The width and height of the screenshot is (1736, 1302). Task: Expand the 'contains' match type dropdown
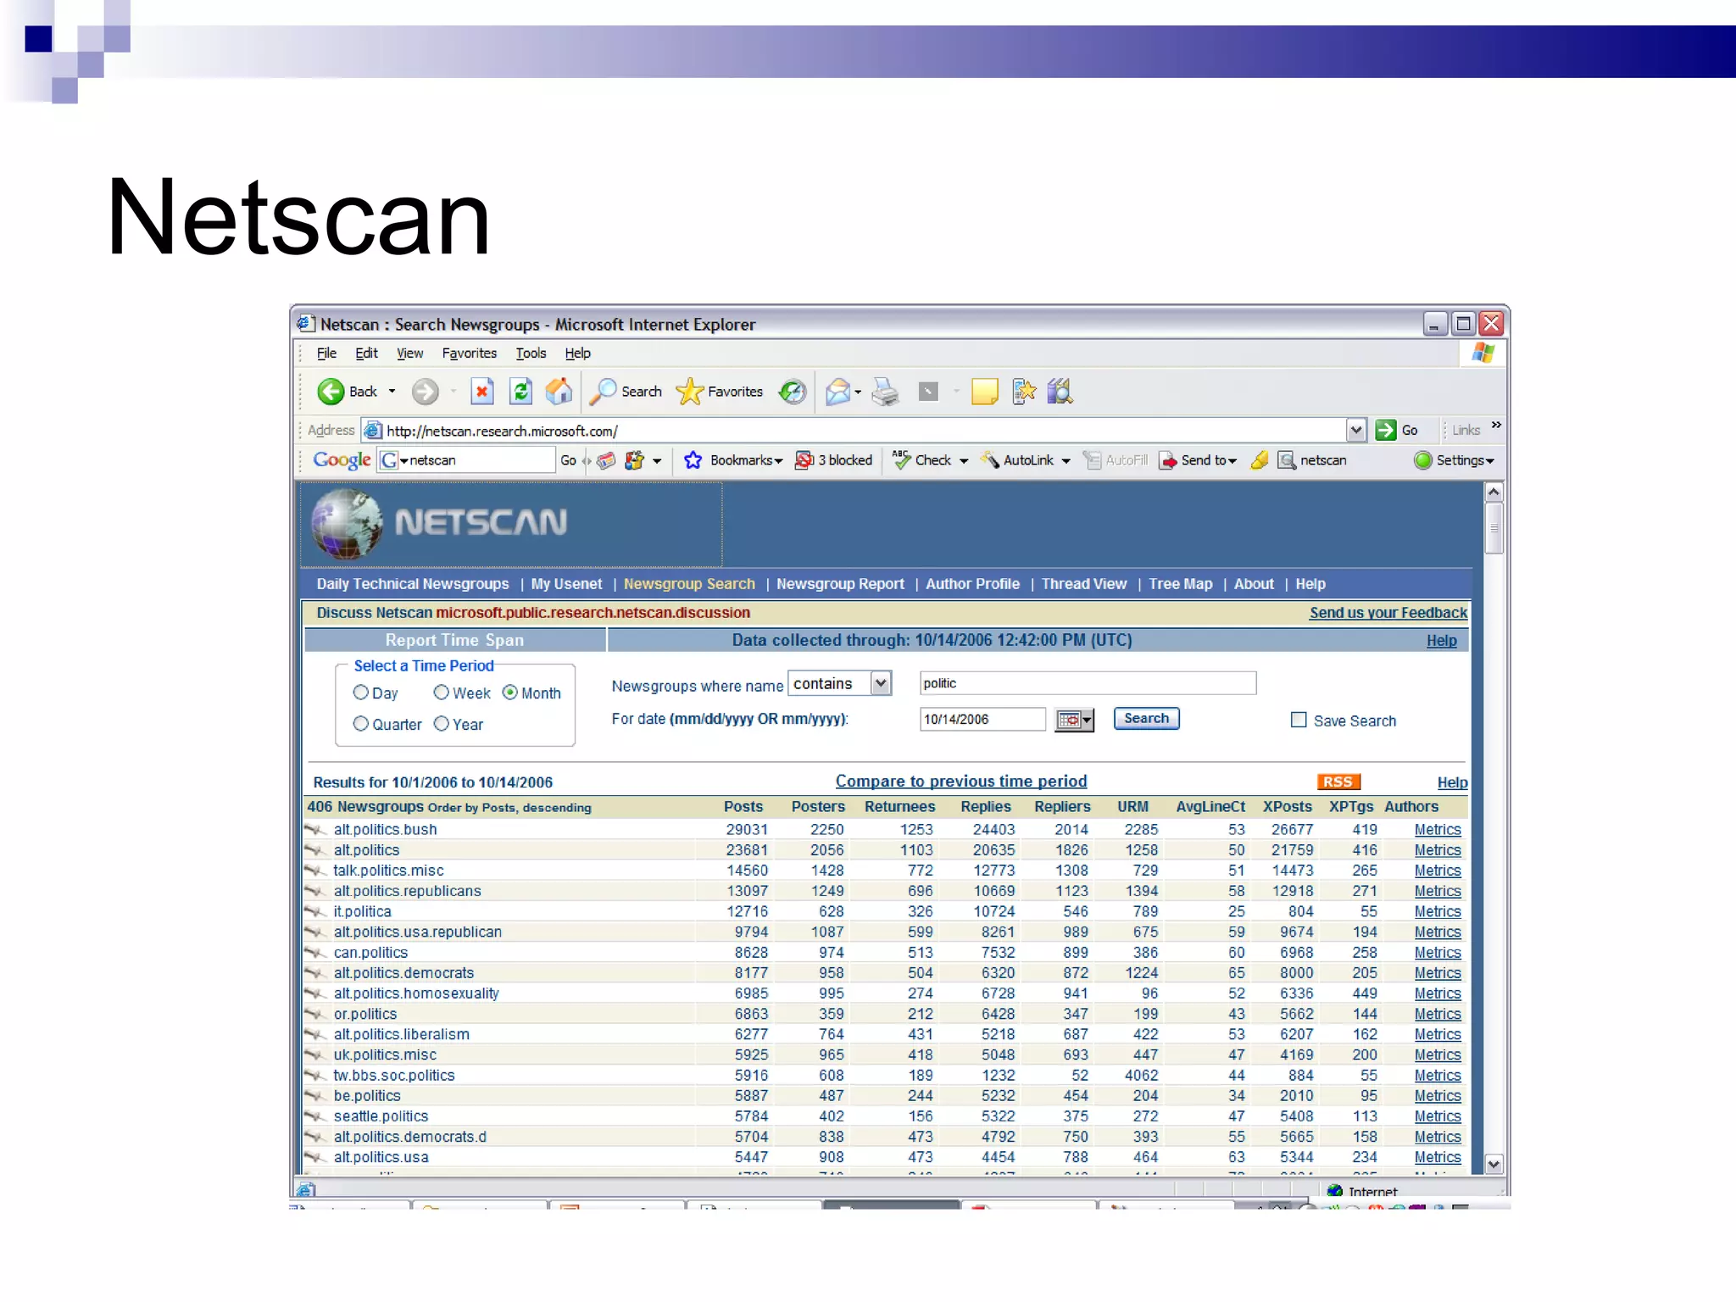click(x=881, y=683)
